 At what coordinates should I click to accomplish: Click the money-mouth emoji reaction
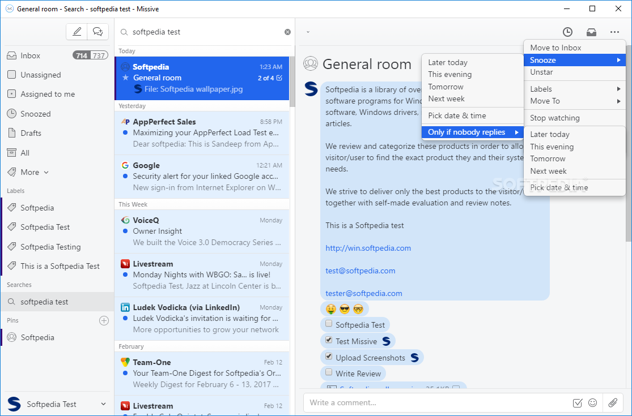click(330, 309)
